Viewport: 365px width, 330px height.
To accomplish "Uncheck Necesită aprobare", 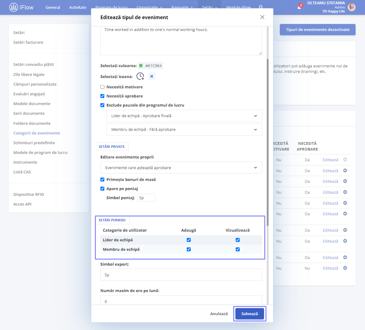I will pyautogui.click(x=103, y=96).
